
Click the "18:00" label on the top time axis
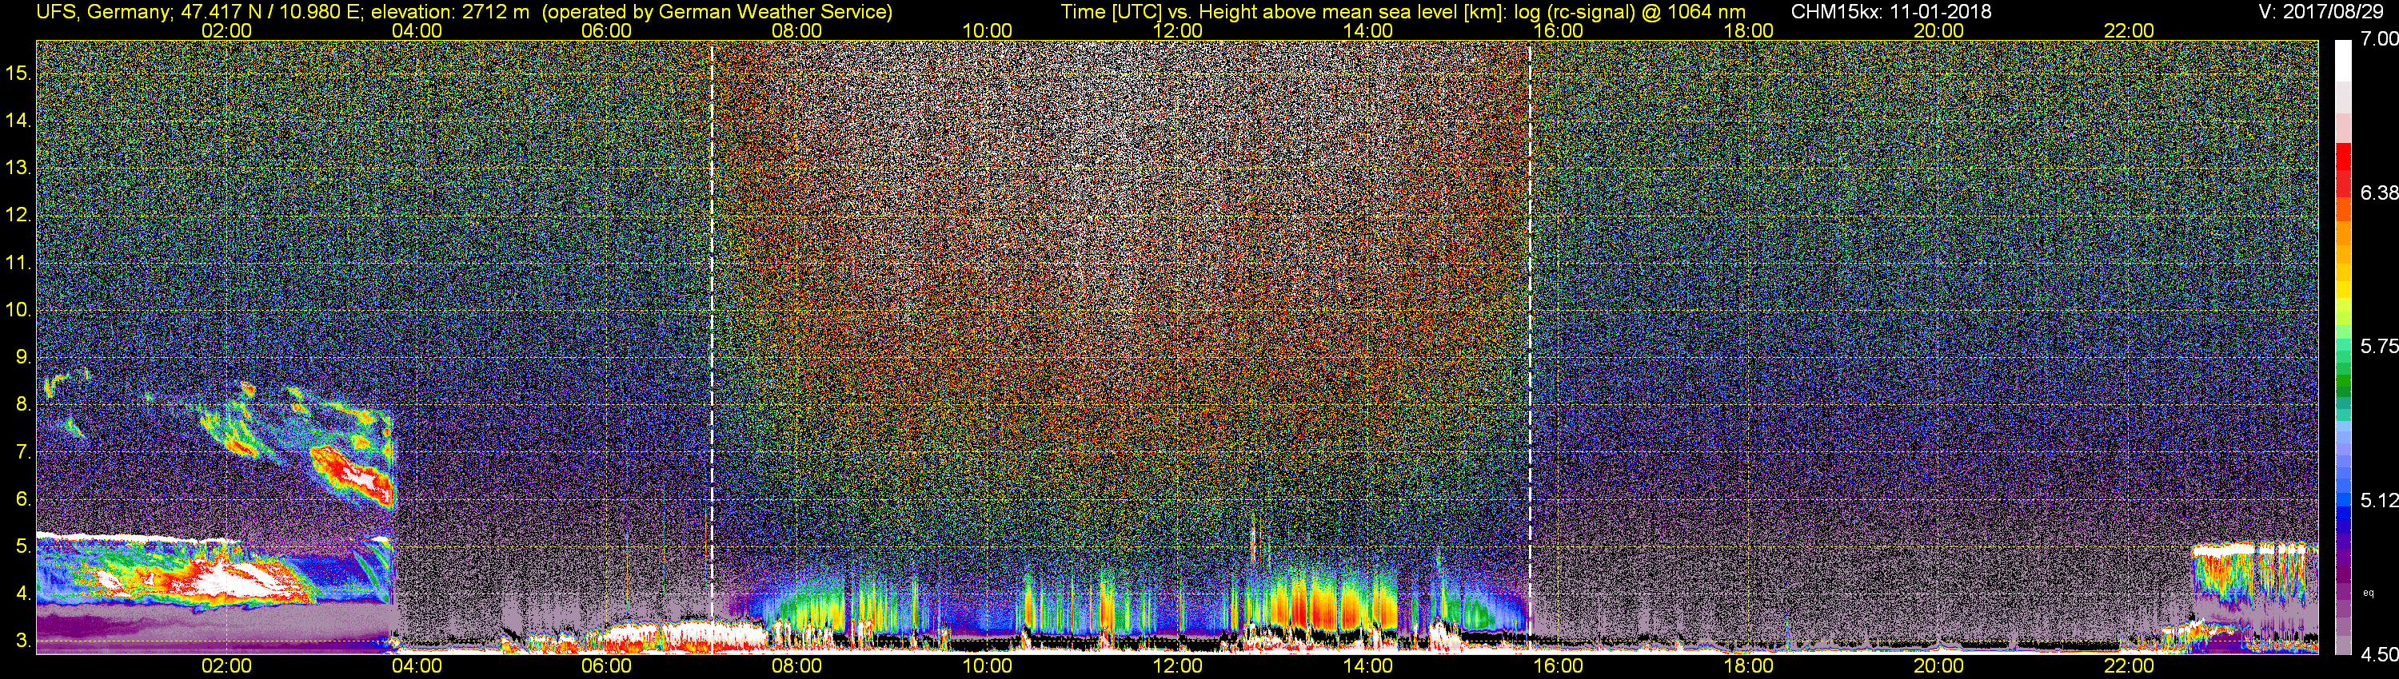tap(1748, 30)
